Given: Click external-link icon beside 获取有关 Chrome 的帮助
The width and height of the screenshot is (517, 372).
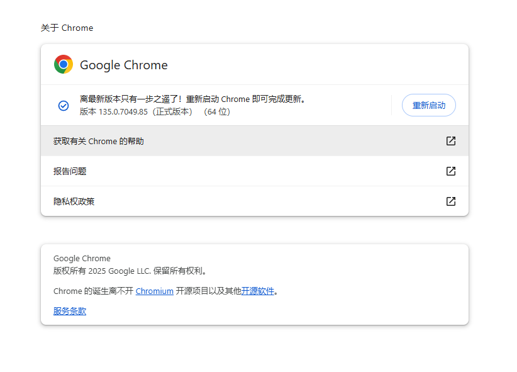Looking at the screenshot, I should click(451, 141).
